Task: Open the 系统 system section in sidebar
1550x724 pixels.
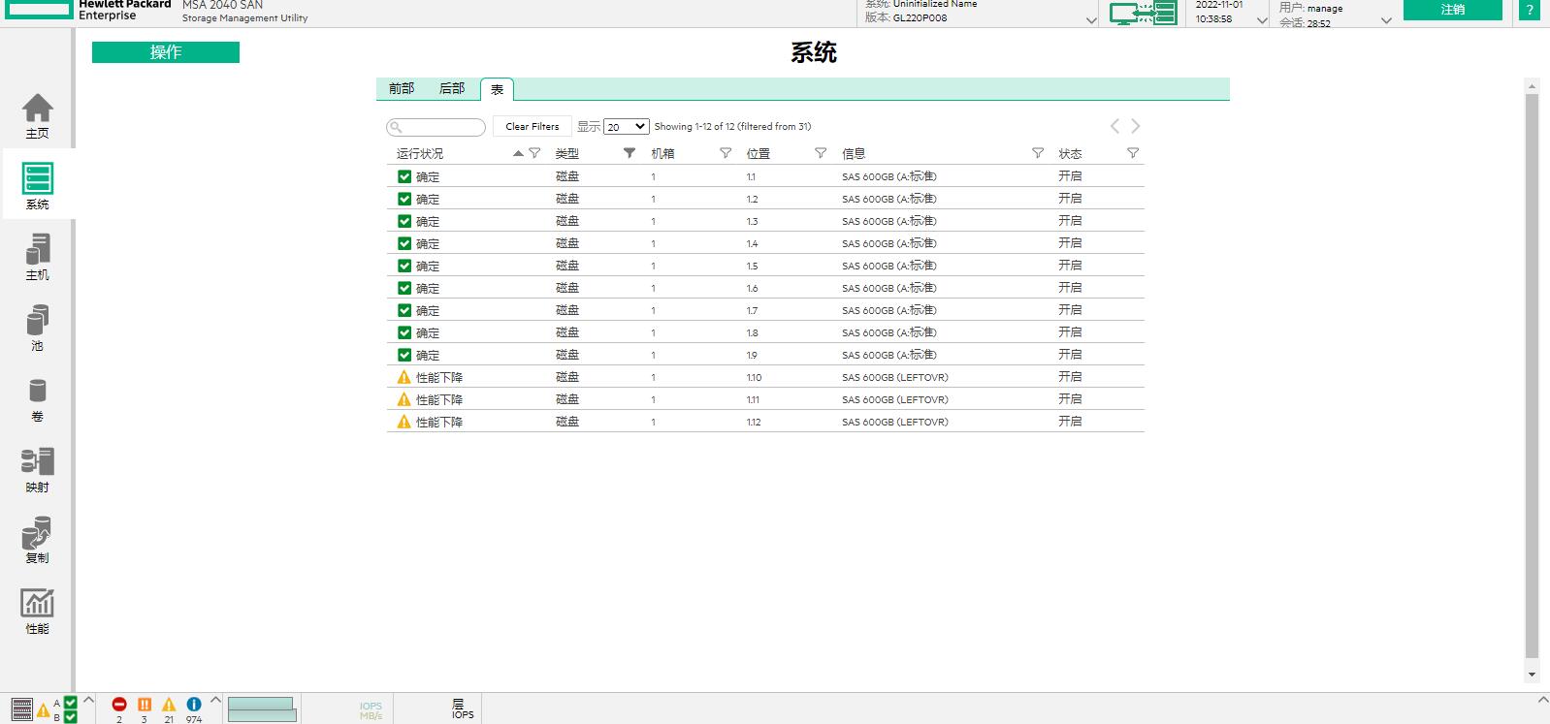Action: coord(37,186)
